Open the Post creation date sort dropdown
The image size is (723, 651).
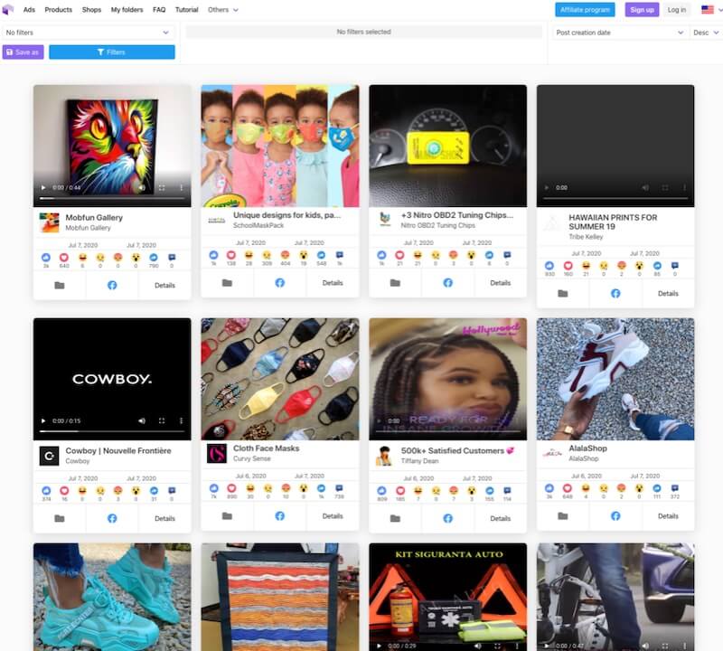(x=619, y=33)
